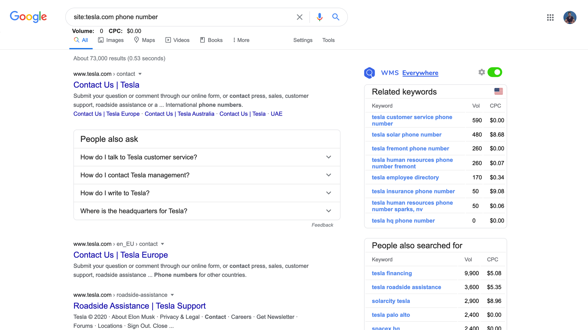This screenshot has width=588, height=330.
Task: Open the account profile picture
Action: pos(569,17)
